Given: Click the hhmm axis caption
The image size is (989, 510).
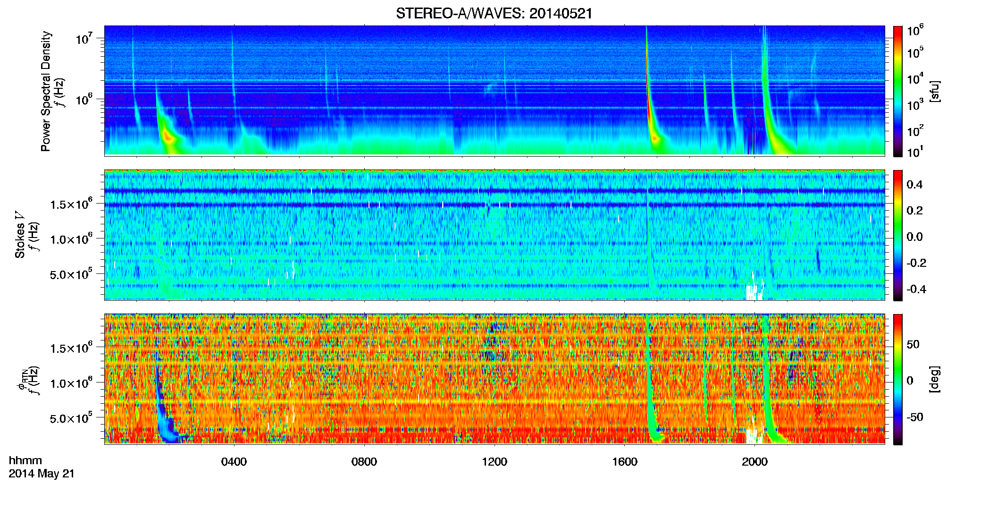Looking at the screenshot, I should (x=25, y=461).
